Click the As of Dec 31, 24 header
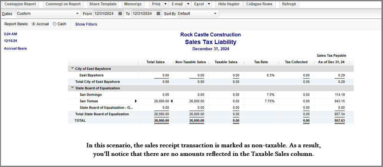This screenshot has height=167, width=383. [331, 62]
